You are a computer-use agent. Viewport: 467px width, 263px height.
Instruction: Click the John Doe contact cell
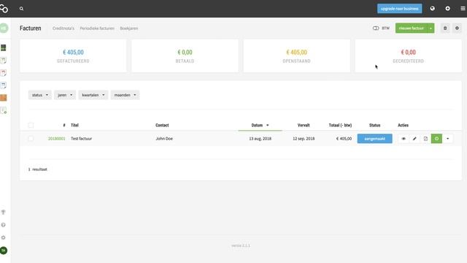pyautogui.click(x=164, y=139)
